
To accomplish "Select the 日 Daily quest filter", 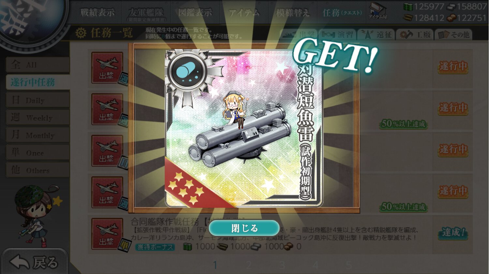I will [38, 100].
